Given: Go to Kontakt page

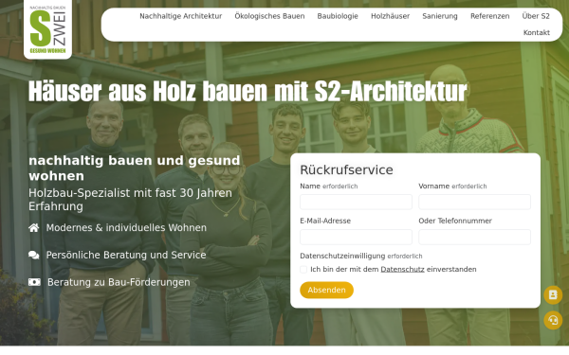Looking at the screenshot, I should [537, 32].
